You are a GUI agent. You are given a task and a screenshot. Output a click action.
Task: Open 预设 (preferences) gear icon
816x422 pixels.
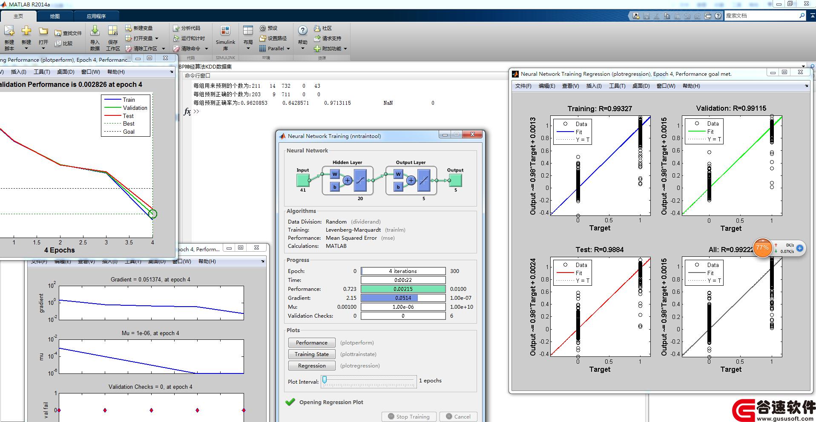tap(263, 28)
